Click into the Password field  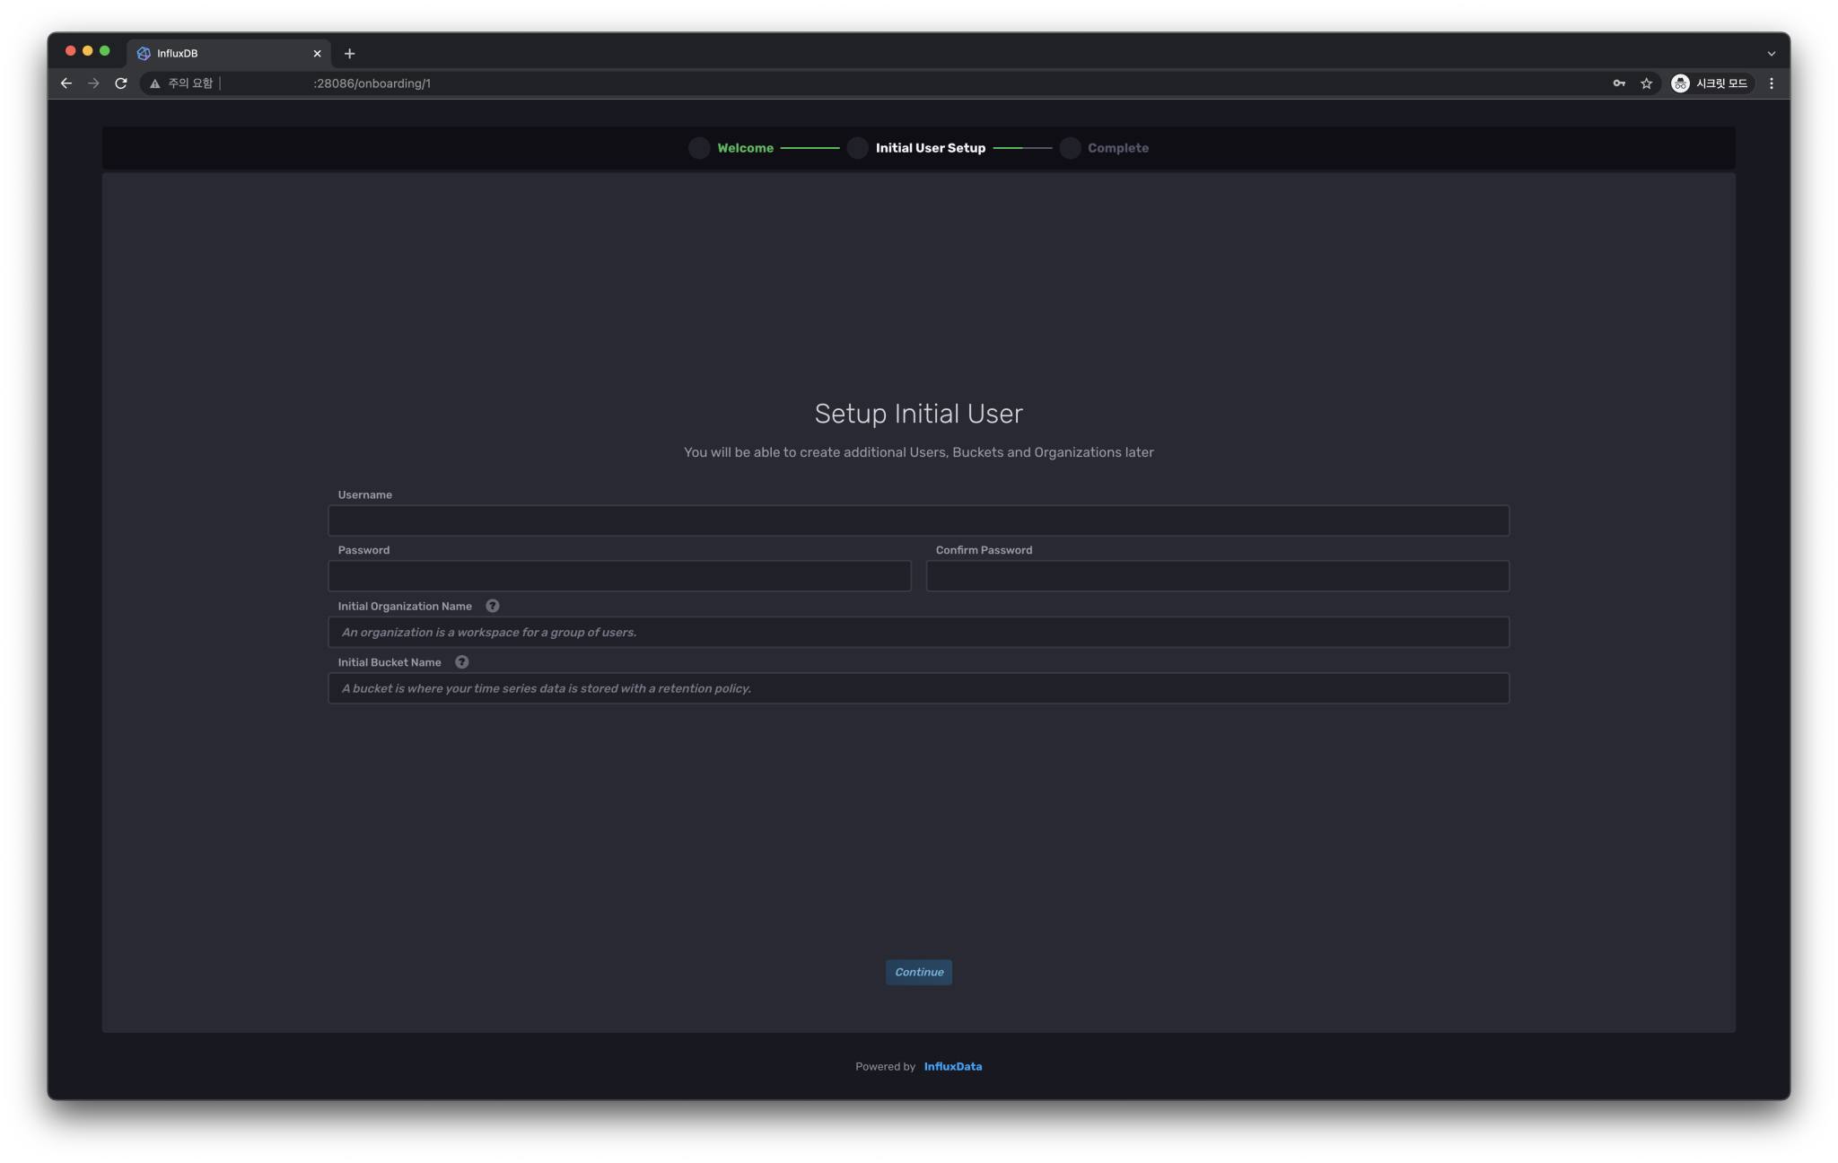click(619, 576)
